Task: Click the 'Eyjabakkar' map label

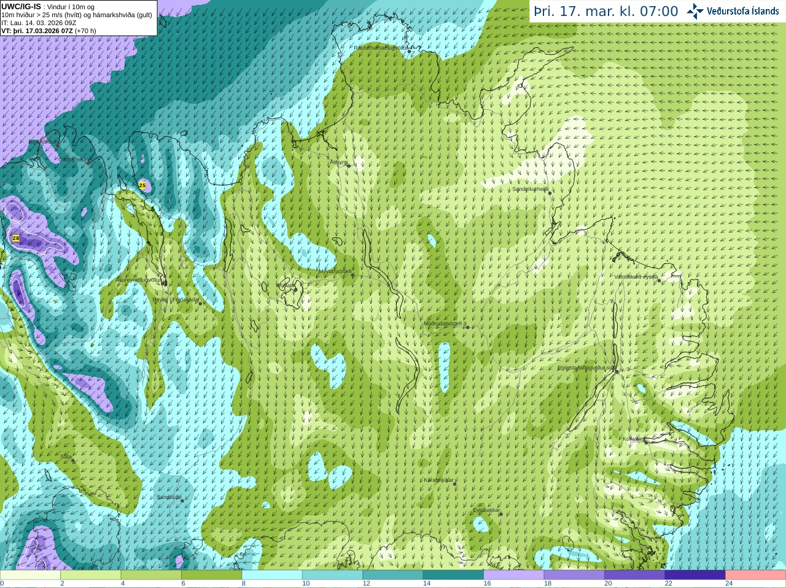Action: [x=487, y=509]
